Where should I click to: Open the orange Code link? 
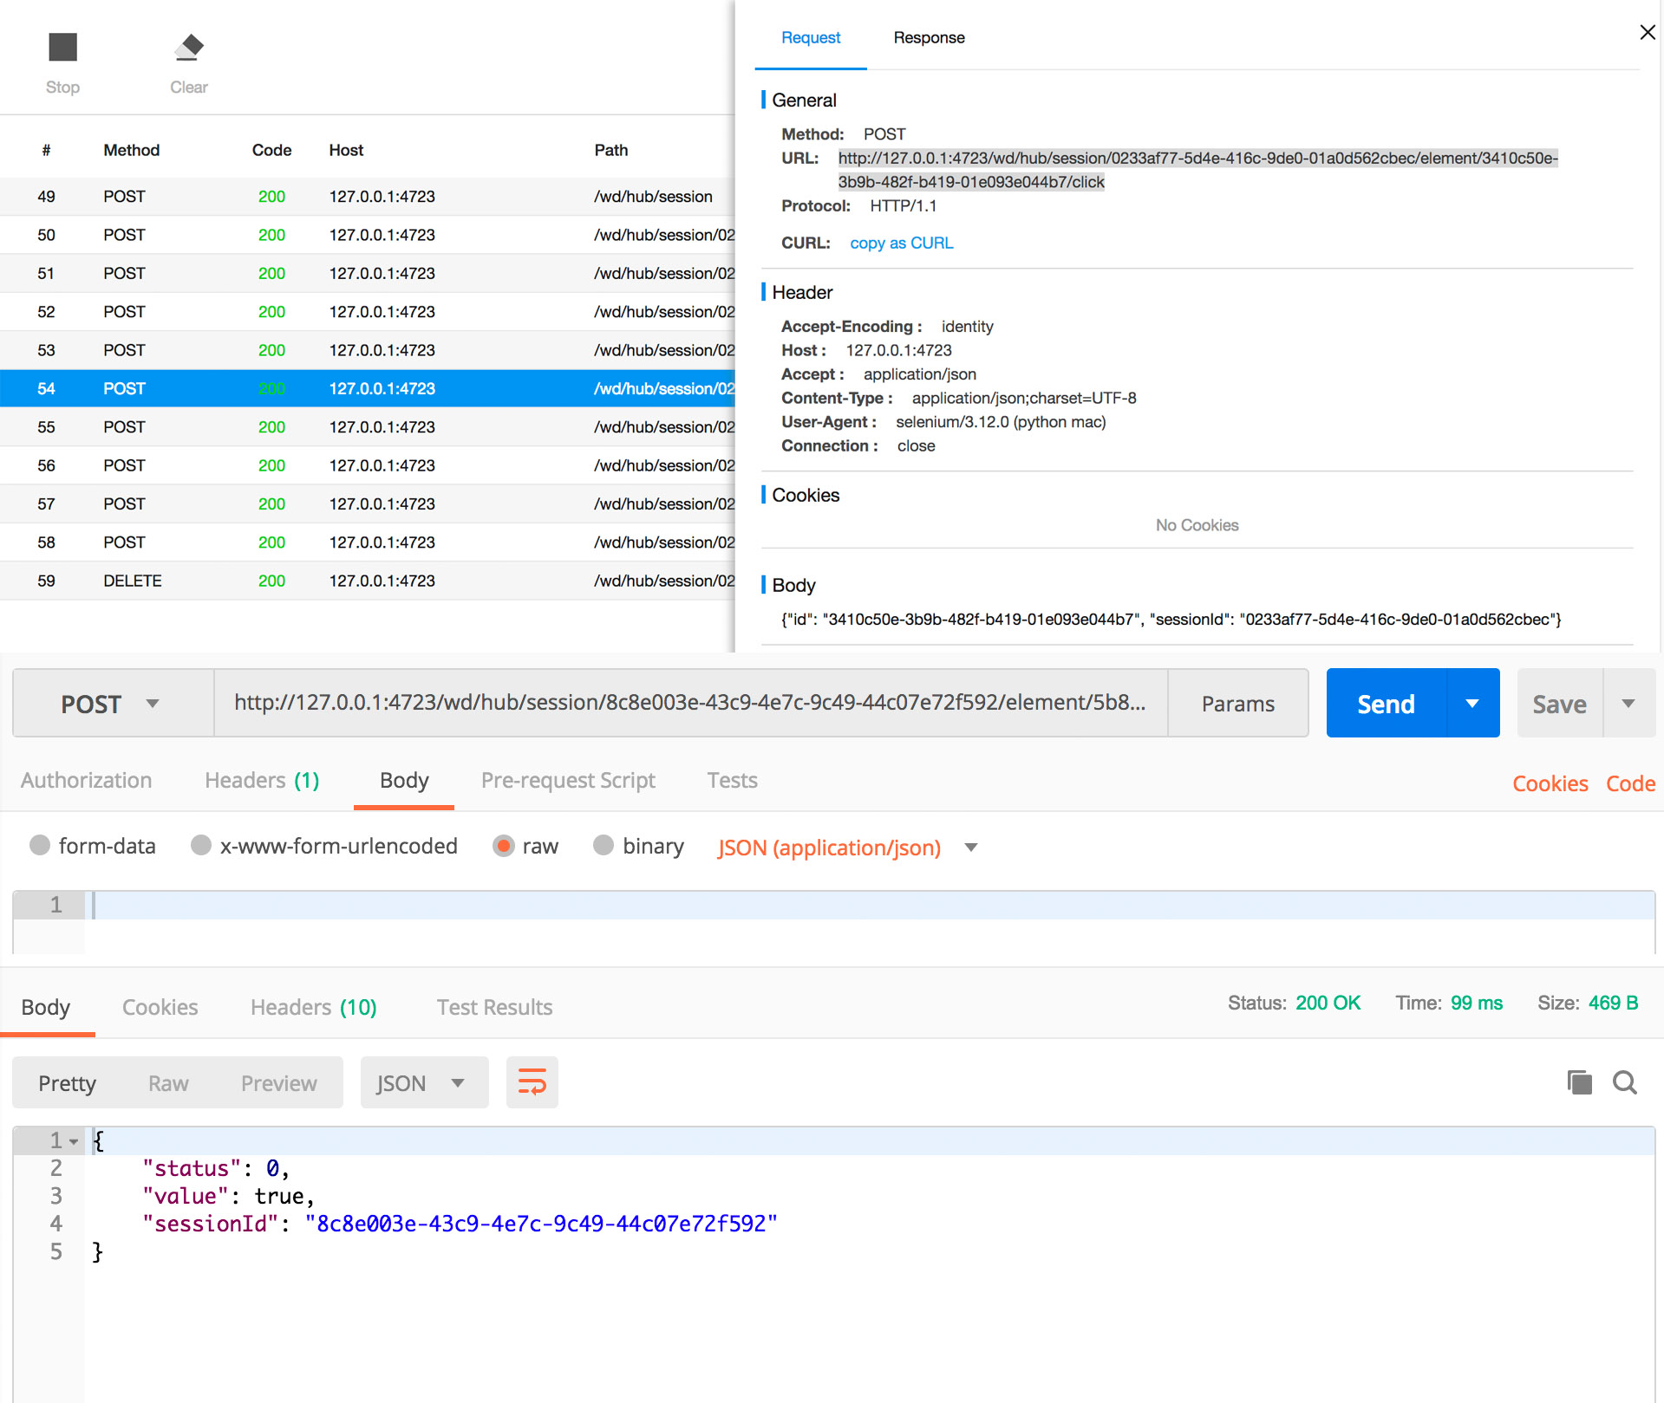coord(1630,783)
